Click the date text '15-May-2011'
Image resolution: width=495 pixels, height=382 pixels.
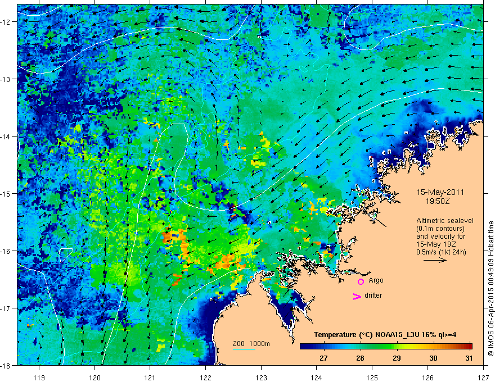coord(440,192)
